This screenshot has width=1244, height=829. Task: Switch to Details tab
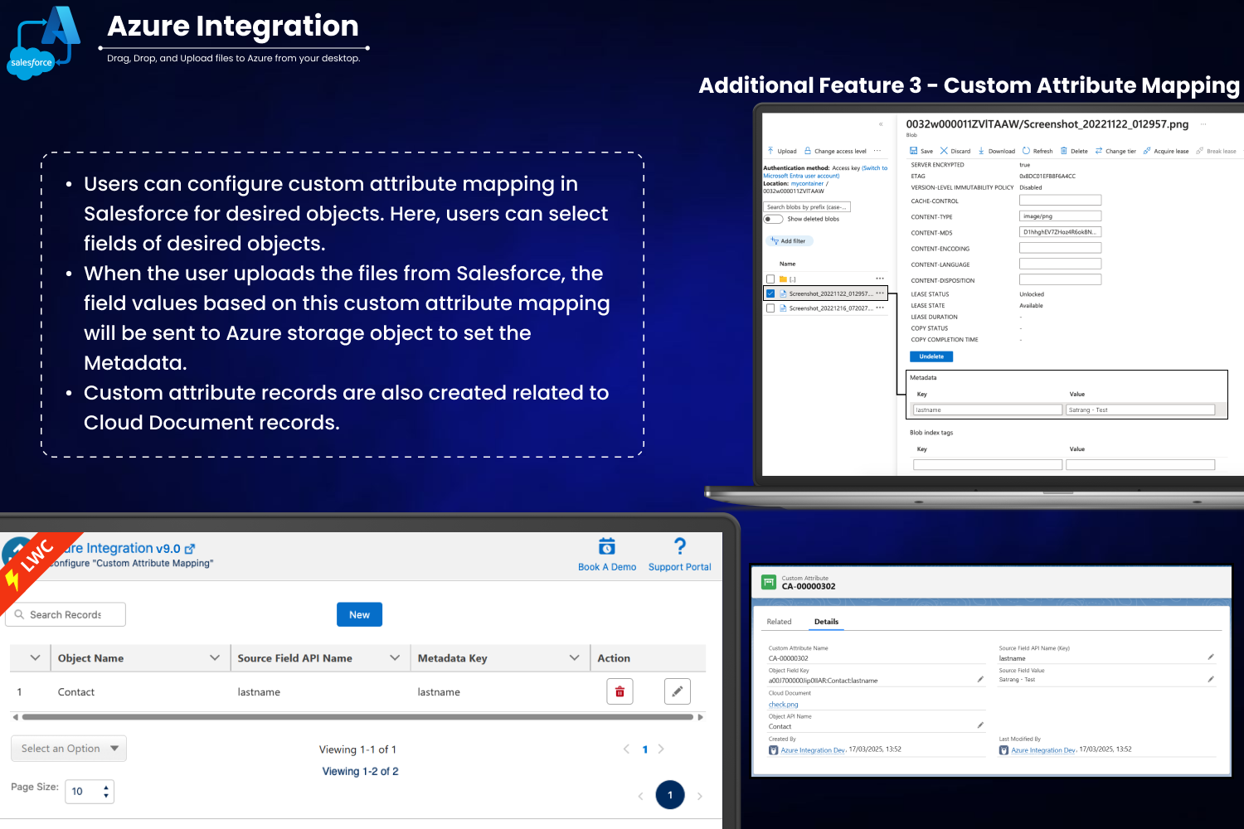click(x=826, y=622)
